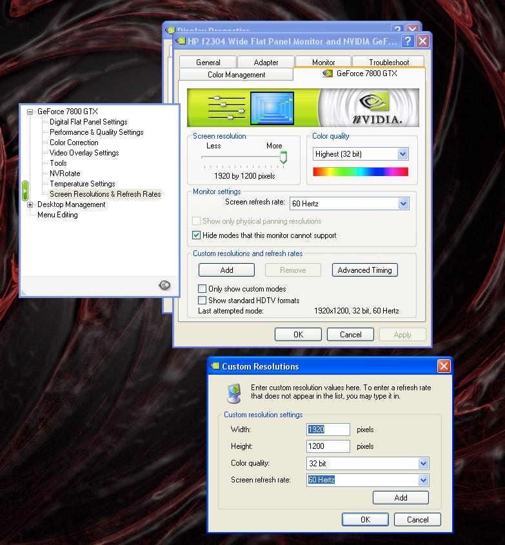
Task: Click the Remove button
Action: pyautogui.click(x=293, y=270)
